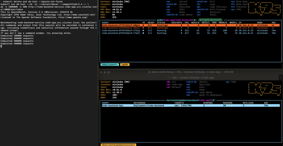Click the Transfer shortcut hint
The height and width of the screenshot is (146, 283).
241,7
